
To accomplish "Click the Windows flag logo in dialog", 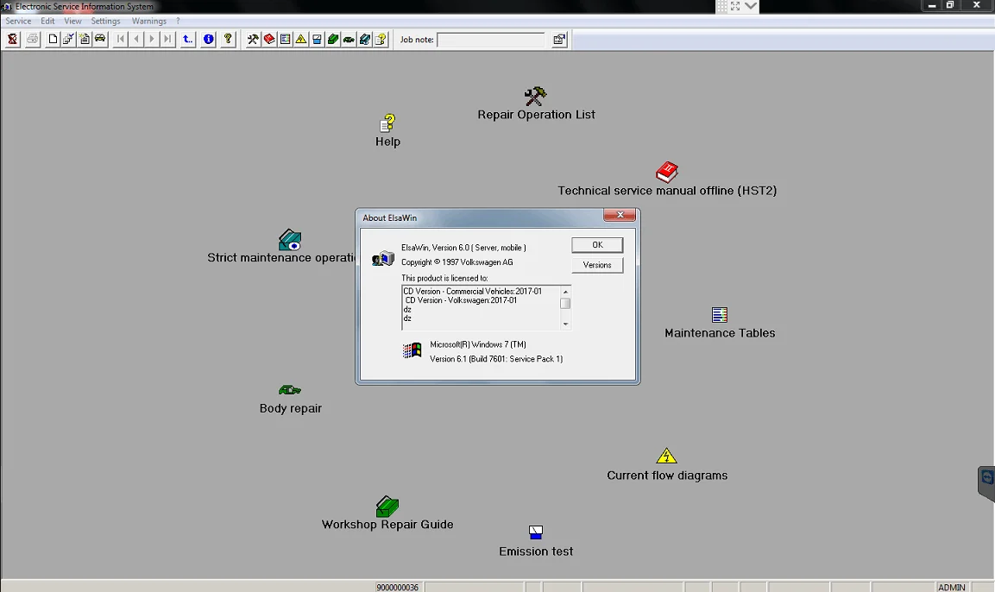I will tap(412, 350).
